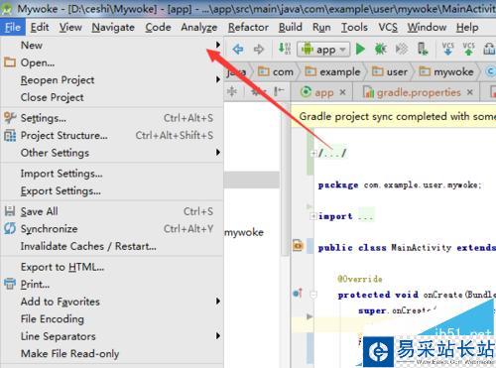Click the Settings wrench icon in the File menu

(x=10, y=118)
